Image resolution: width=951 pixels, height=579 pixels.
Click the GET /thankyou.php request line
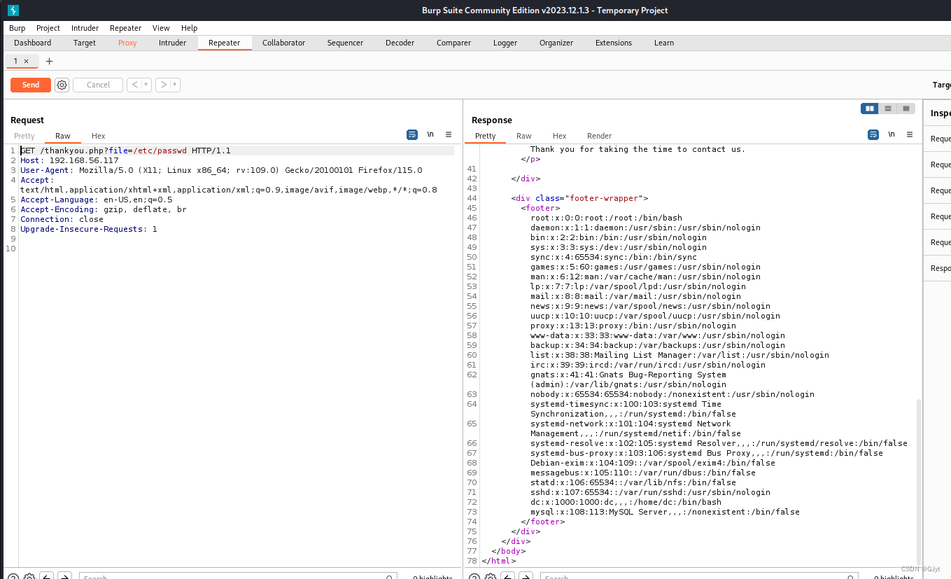(x=125, y=151)
